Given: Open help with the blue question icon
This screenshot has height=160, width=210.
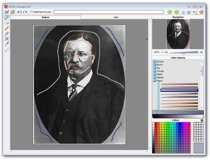Looking at the screenshot, I should (x=189, y=12).
